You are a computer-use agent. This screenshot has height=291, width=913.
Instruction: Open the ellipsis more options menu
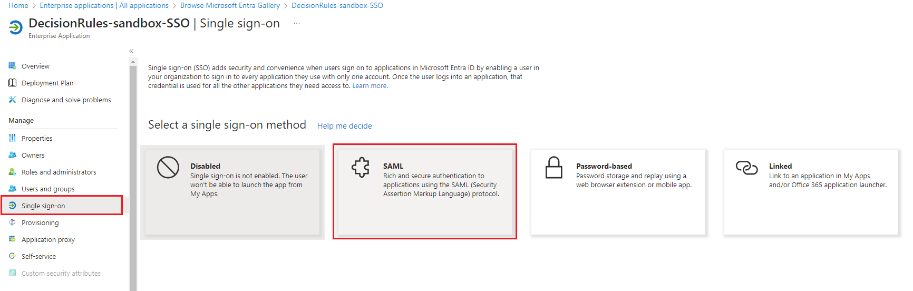tap(297, 24)
